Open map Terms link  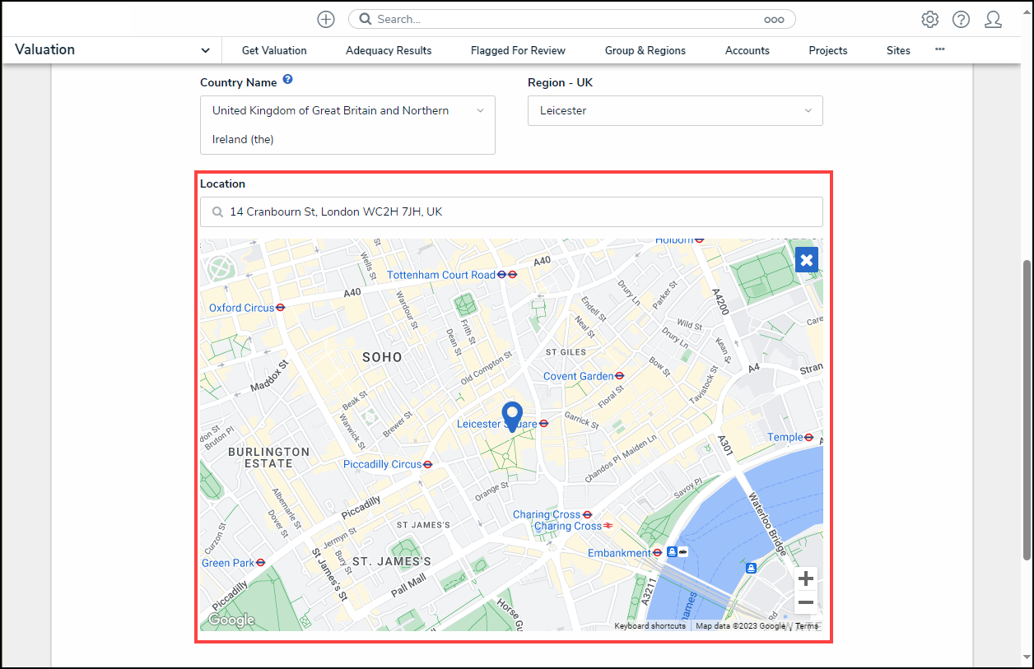coord(807,626)
